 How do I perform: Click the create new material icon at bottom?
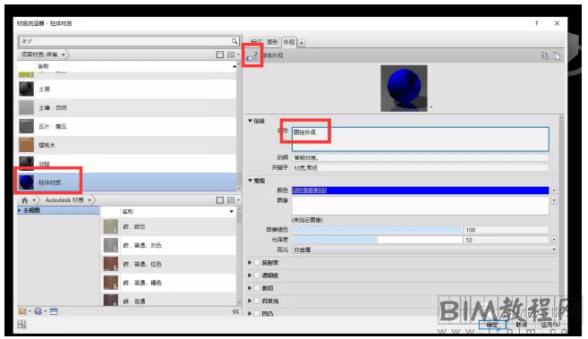pyautogui.click(x=38, y=311)
